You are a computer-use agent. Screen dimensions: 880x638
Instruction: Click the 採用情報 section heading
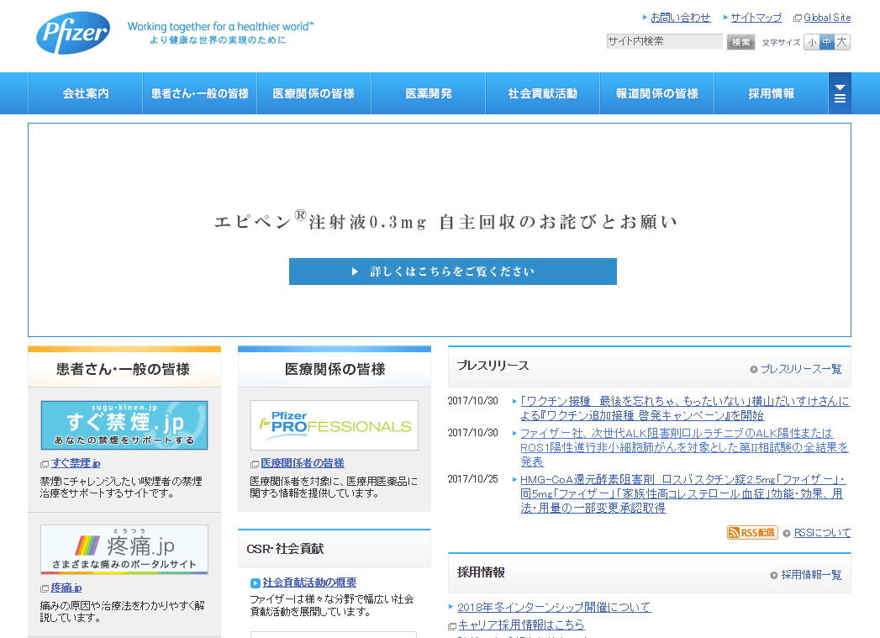point(481,572)
